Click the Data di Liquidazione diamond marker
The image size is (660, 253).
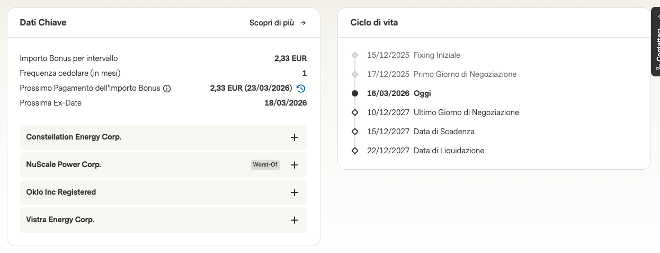(x=355, y=151)
